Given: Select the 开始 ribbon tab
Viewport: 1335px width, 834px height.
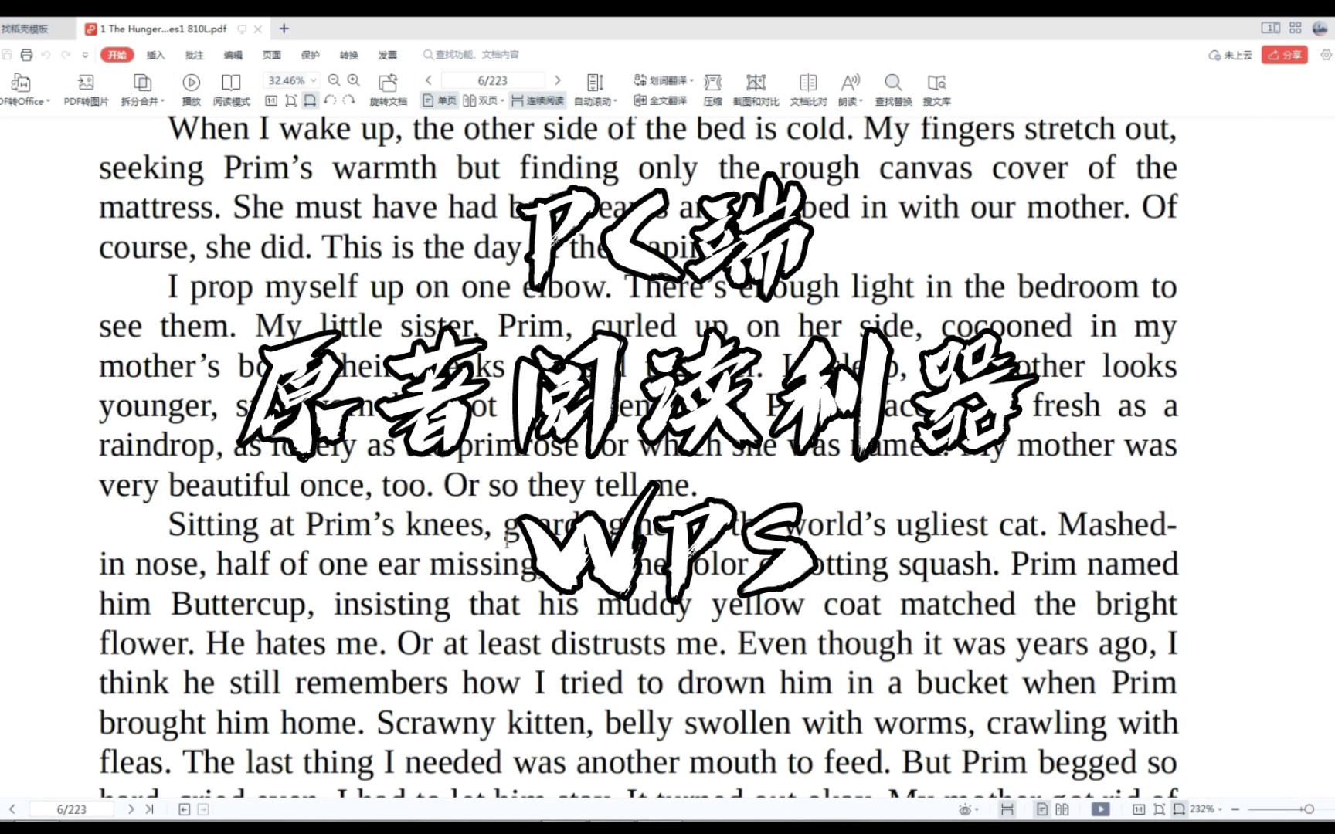Looking at the screenshot, I should coord(117,55).
